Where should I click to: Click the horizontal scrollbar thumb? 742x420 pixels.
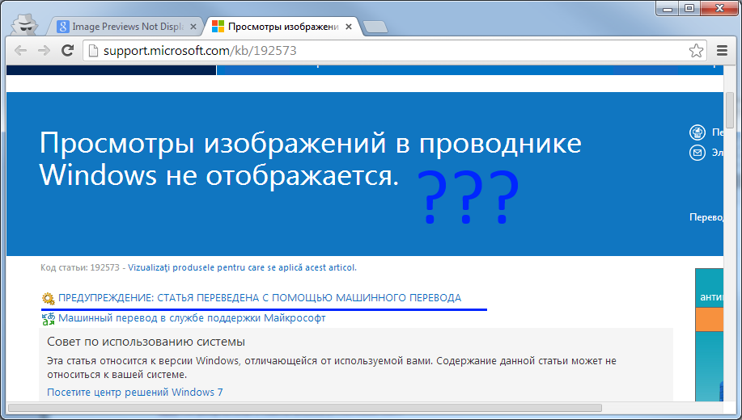(305, 408)
